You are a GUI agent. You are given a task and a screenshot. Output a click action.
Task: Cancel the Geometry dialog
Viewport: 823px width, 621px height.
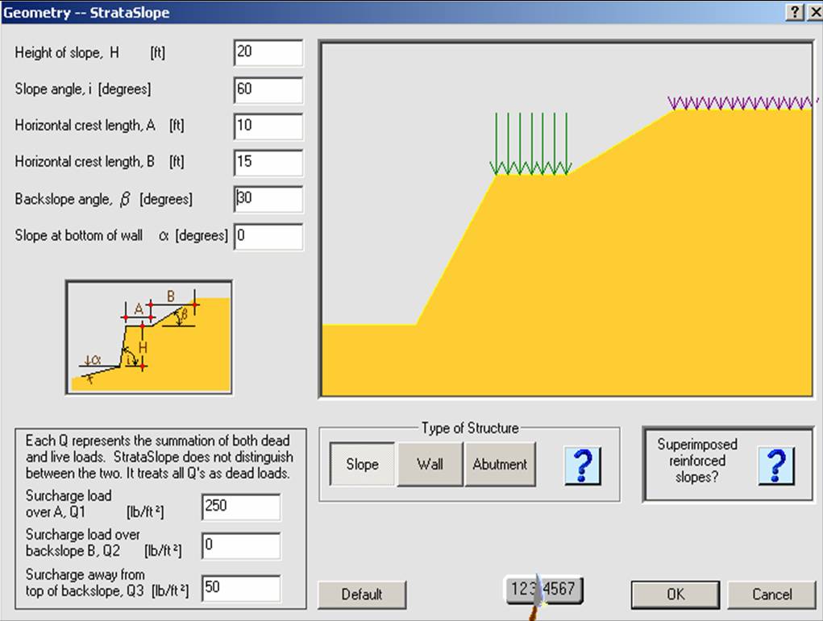(771, 594)
